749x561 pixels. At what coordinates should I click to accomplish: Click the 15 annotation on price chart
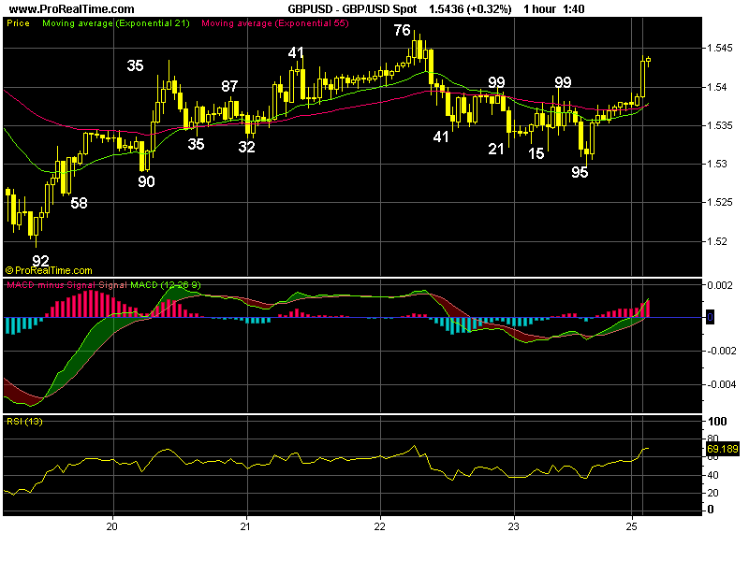536,153
